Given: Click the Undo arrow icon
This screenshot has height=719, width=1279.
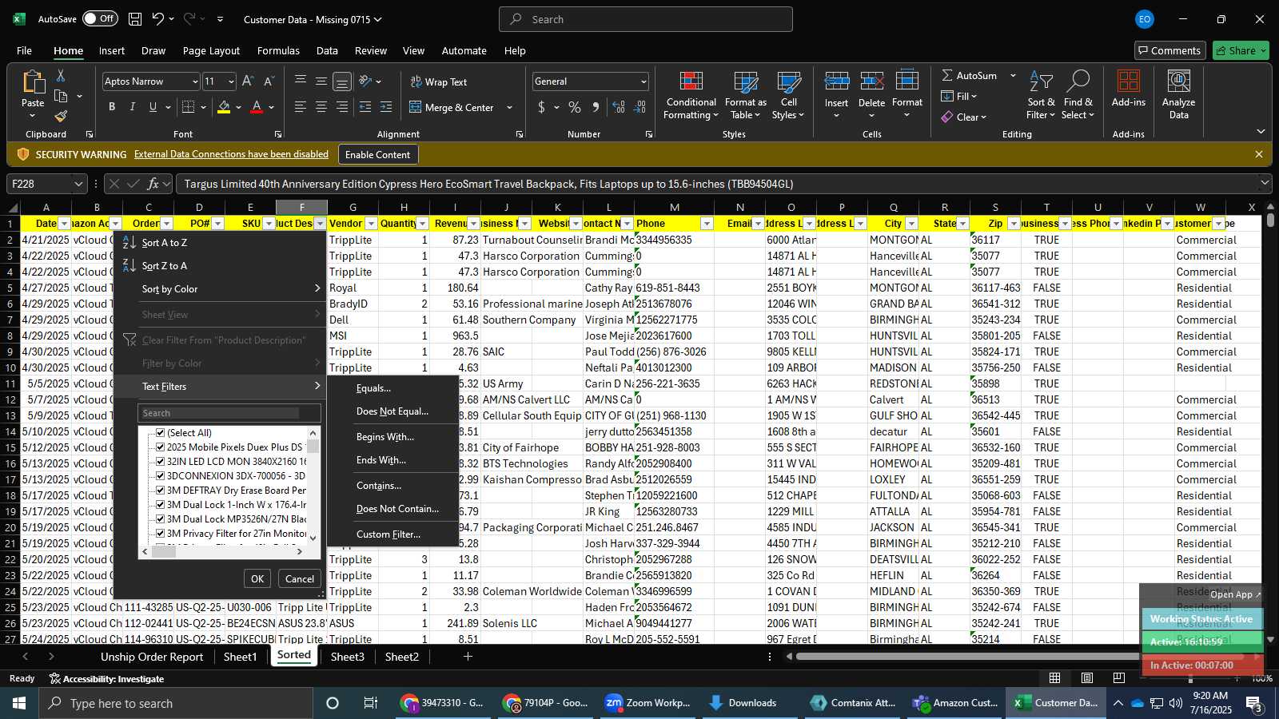Looking at the screenshot, I should [158, 19].
